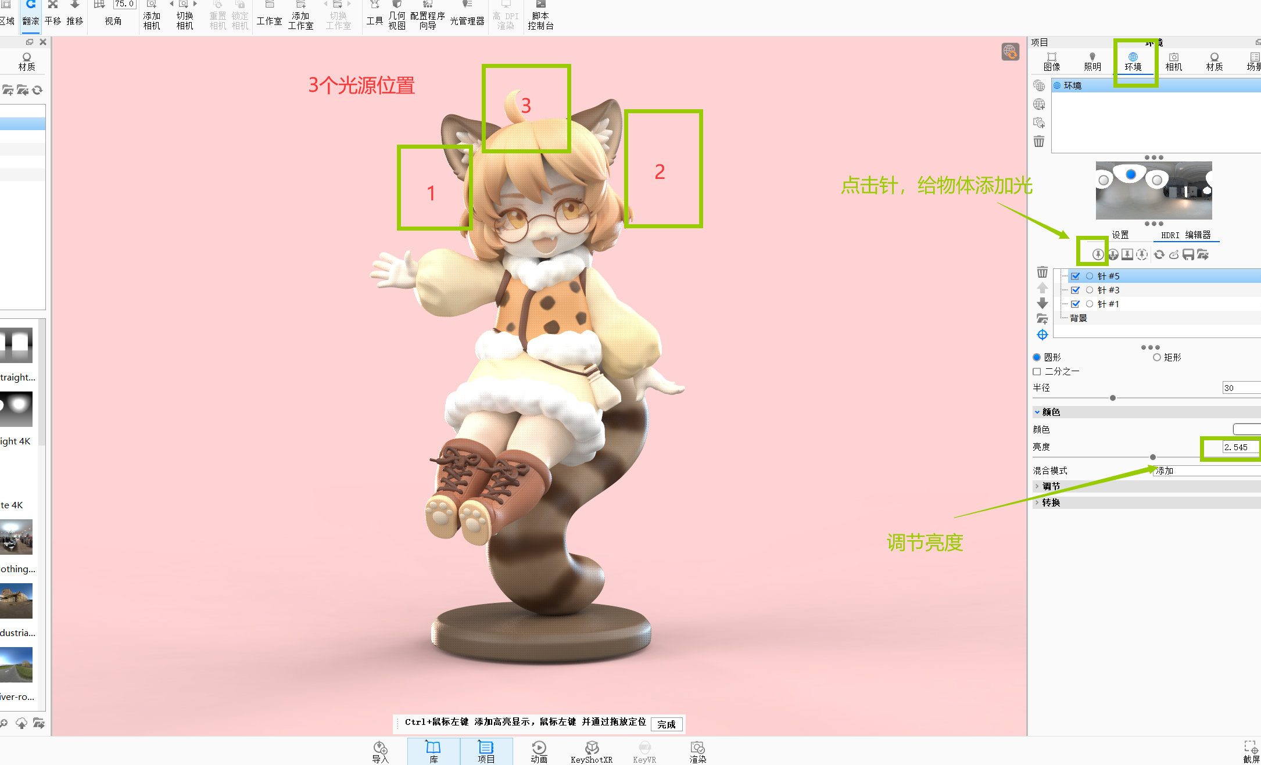Expand the 调节 section
The image size is (1261, 765).
tap(1050, 486)
